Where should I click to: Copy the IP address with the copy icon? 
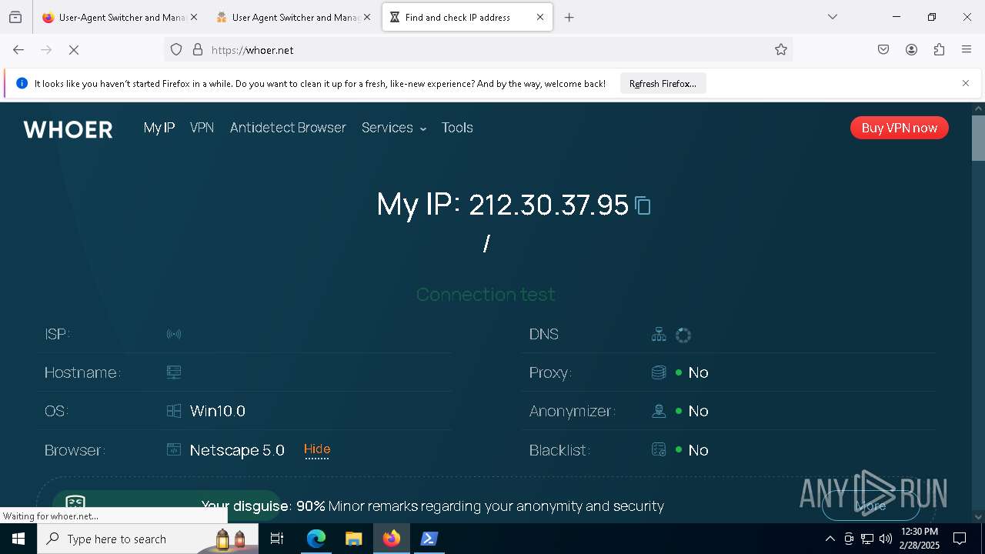(x=643, y=205)
